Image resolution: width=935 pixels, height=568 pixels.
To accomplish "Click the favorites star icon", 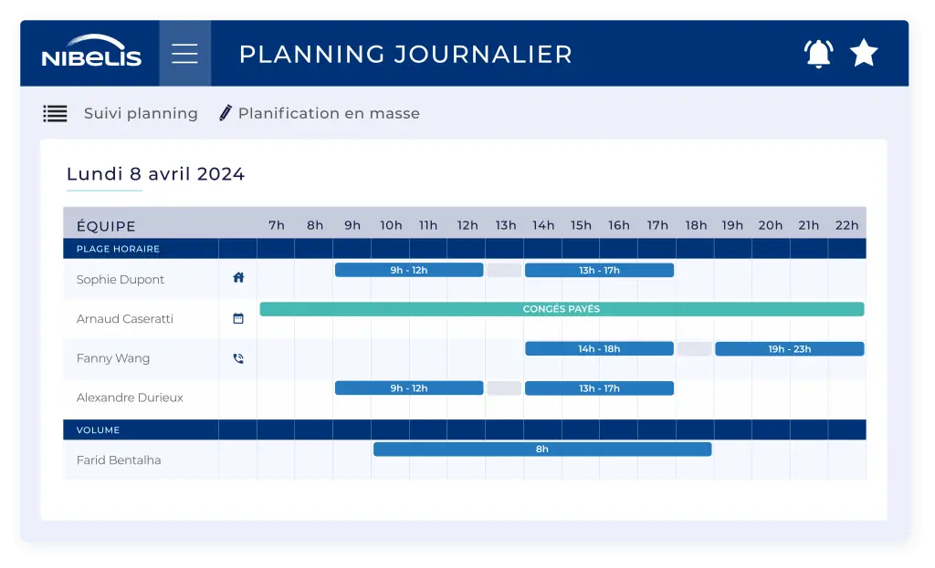I will click(x=864, y=53).
